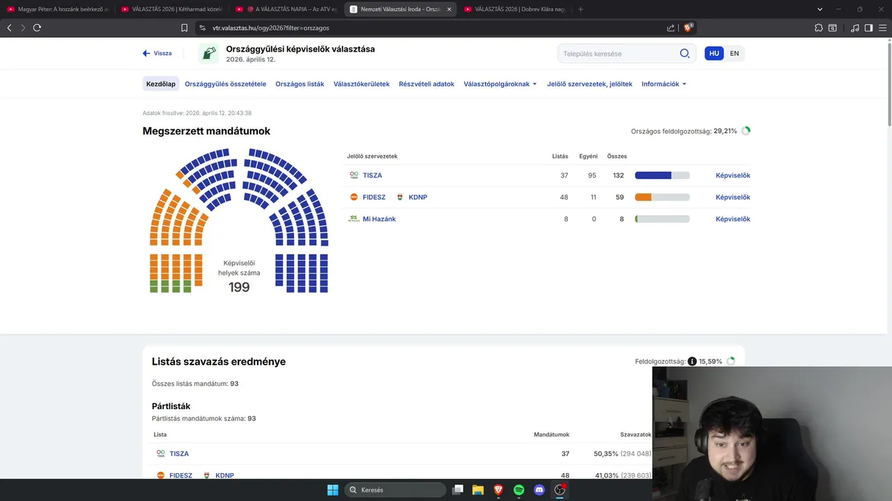Expand the Választópolgároknak dropdown menu
The image size is (892, 501).
coord(500,84)
